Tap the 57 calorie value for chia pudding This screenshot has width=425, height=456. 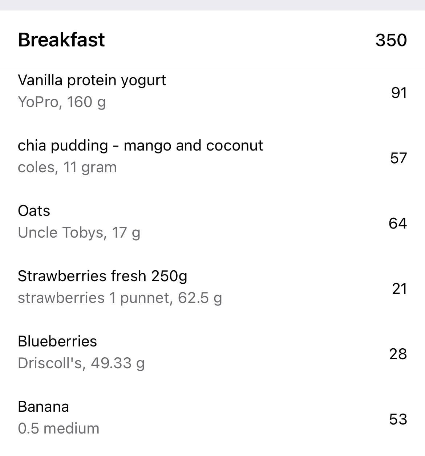pyautogui.click(x=398, y=158)
